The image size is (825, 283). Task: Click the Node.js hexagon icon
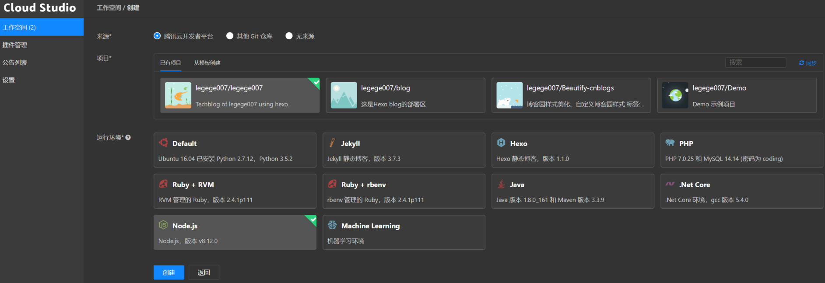click(x=163, y=225)
